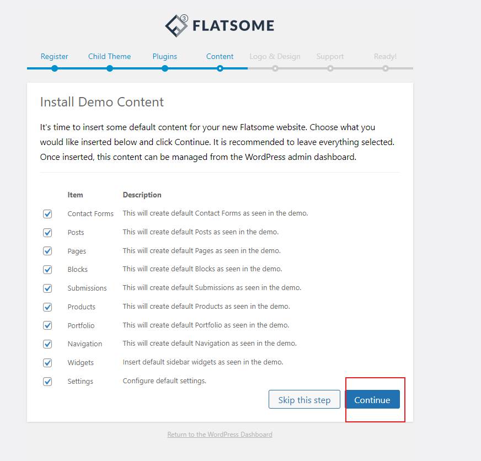Click the Settings item label

[81, 381]
